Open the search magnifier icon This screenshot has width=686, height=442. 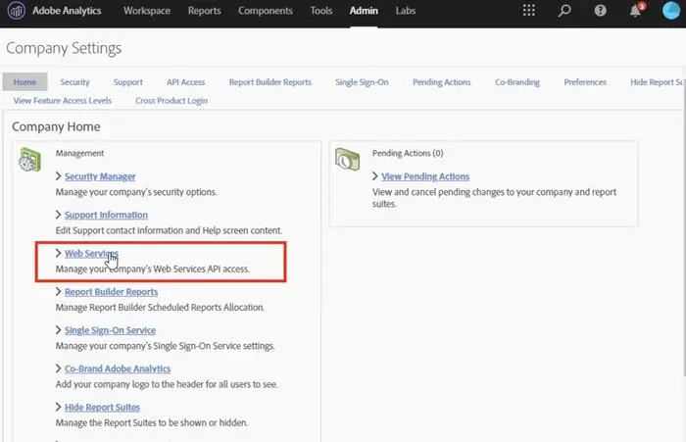pos(564,10)
